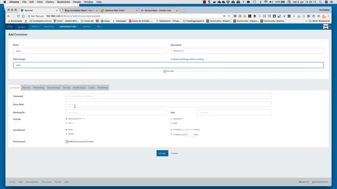Click the Name input field
Viewport: 337px width, 189px height.
coord(90,51)
